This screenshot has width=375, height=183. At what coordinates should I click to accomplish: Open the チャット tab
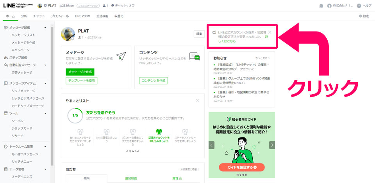(x=39, y=16)
